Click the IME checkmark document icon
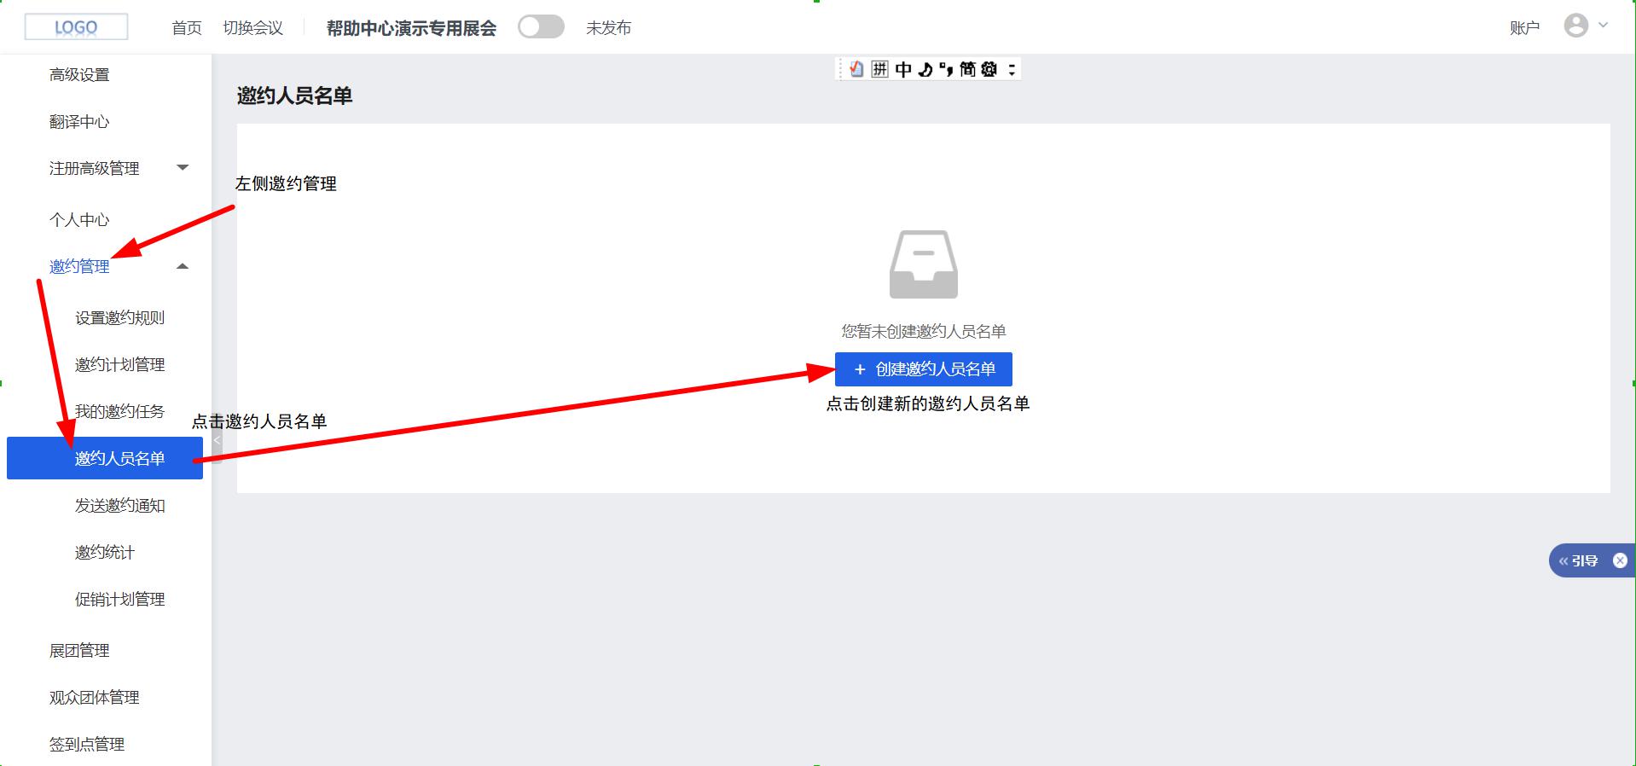 [856, 69]
